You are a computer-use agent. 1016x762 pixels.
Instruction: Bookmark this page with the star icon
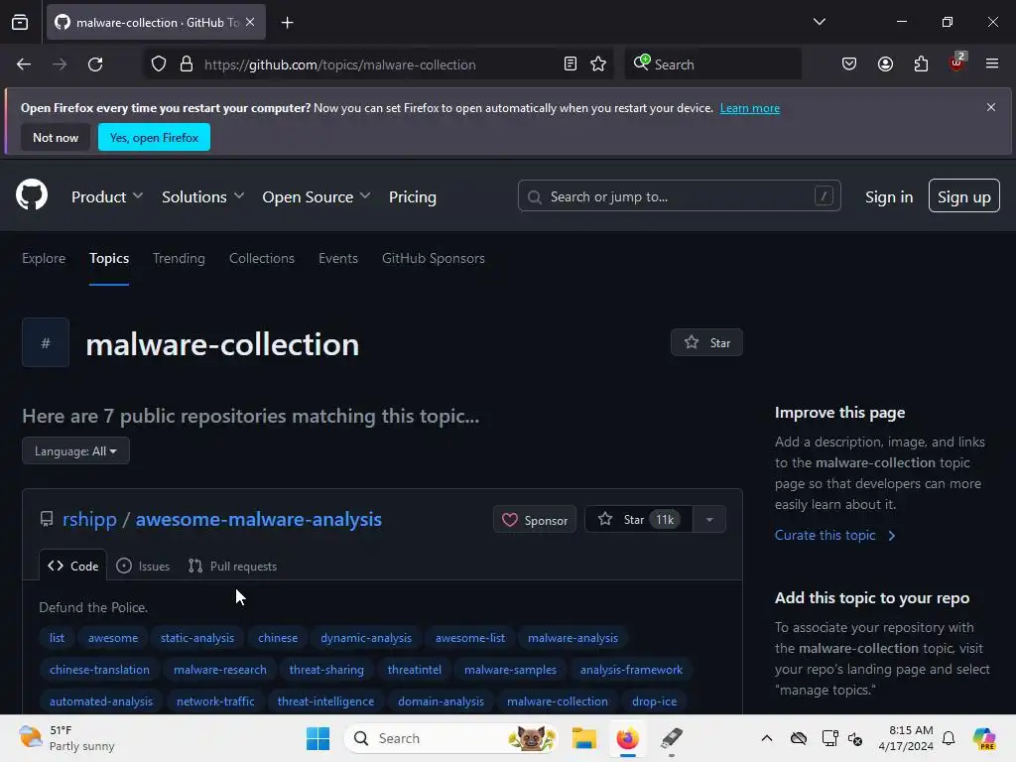tap(598, 64)
